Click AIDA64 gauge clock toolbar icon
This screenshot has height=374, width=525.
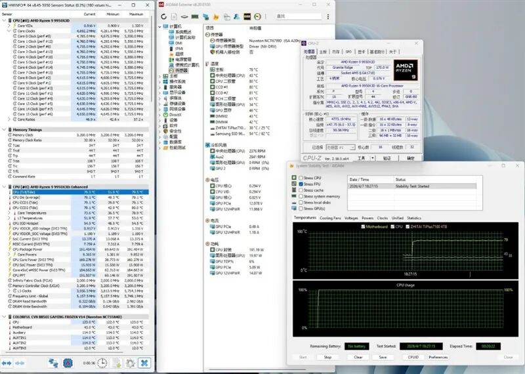257,16
